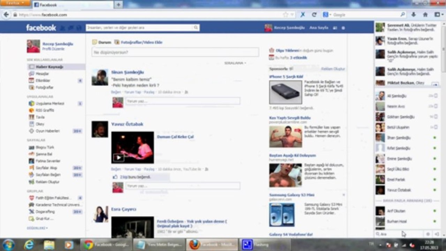Screen dimensions: 446x251
Task: Go to Firefox home page icon
Action: pos(425,15)
